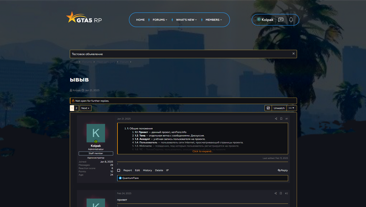Click to expand the quoted rules

(x=202, y=151)
